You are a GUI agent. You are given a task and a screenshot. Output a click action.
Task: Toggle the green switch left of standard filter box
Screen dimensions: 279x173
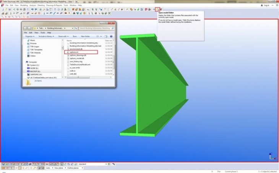pos(75,164)
